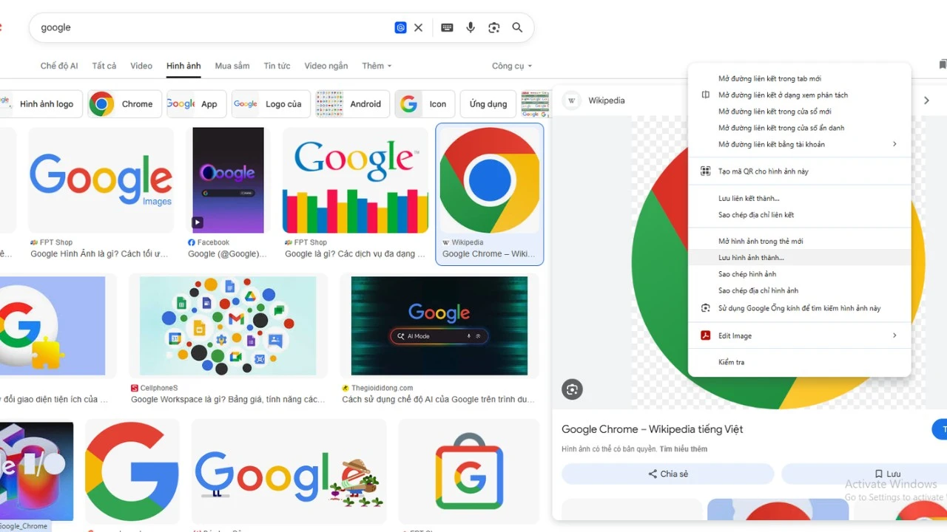Click the search-by-image camera icon

[494, 27]
